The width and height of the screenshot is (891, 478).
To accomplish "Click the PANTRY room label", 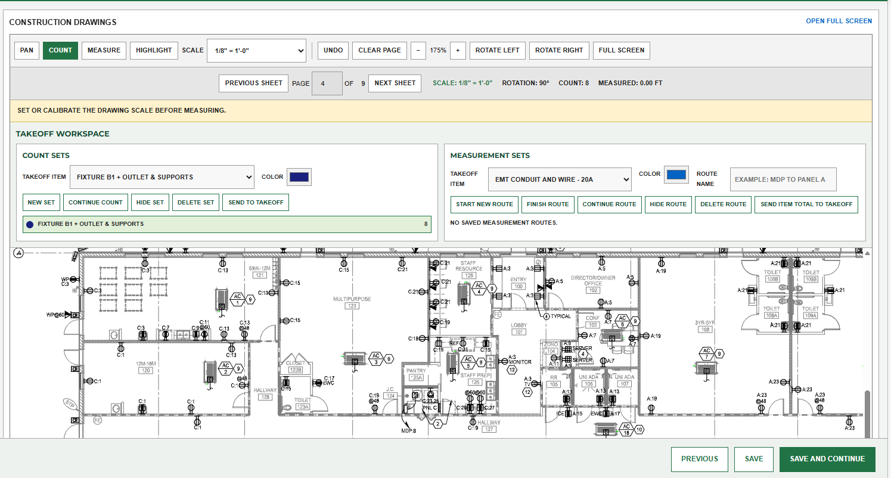I will pyautogui.click(x=416, y=371).
